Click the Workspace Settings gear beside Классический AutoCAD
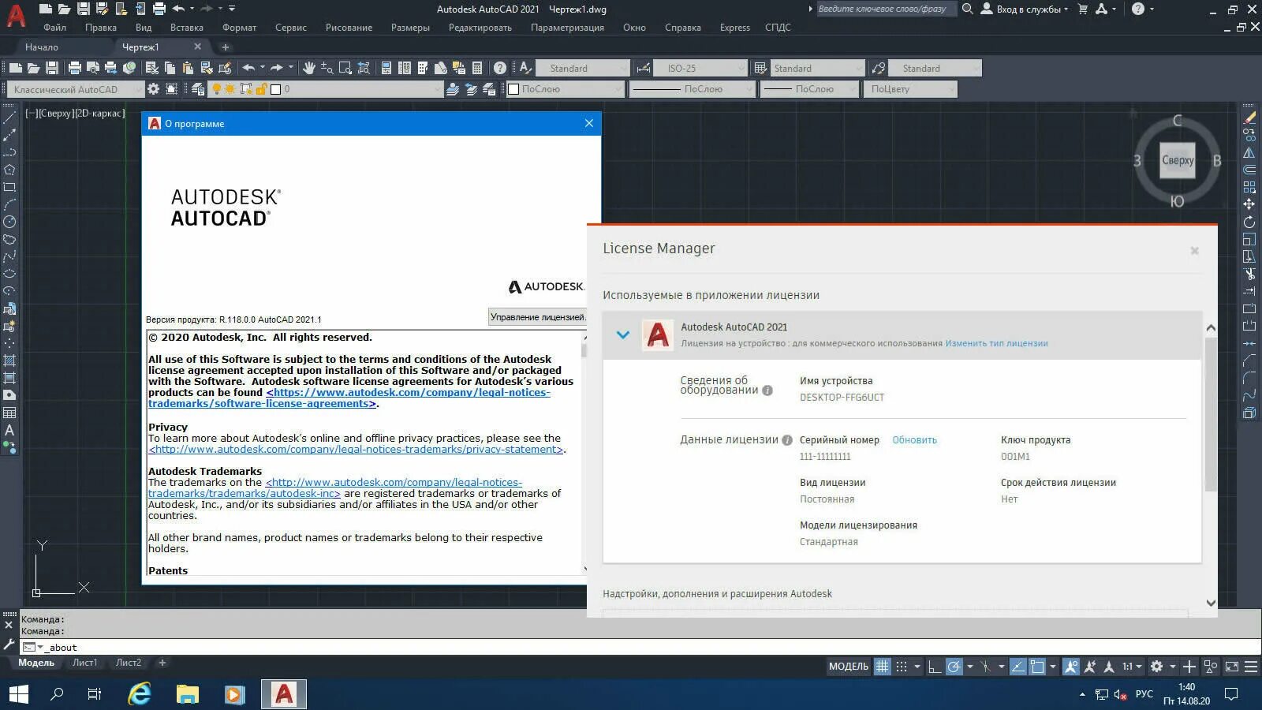The image size is (1262, 710). point(154,89)
